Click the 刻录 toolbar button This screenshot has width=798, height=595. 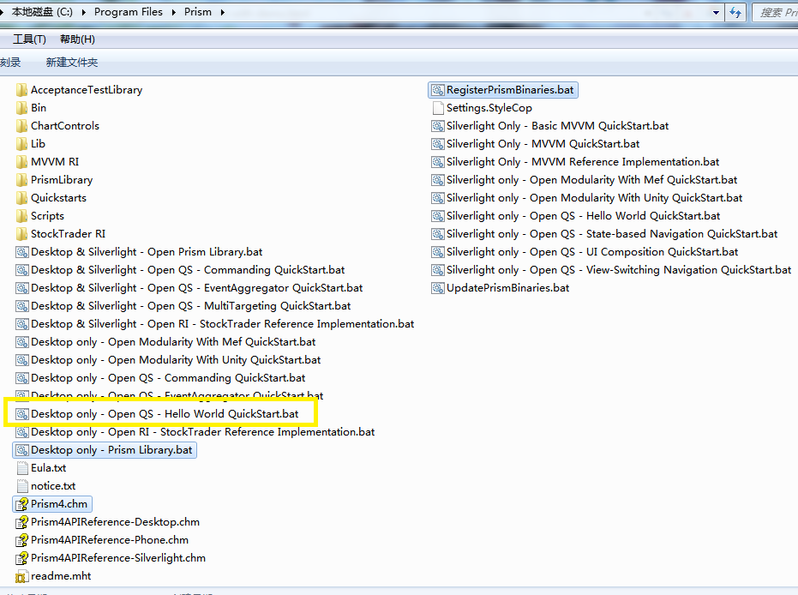click(x=10, y=62)
